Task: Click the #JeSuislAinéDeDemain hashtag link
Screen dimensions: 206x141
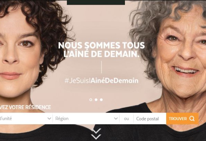Action: point(101,81)
